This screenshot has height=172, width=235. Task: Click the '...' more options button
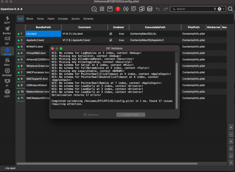click(231, 156)
